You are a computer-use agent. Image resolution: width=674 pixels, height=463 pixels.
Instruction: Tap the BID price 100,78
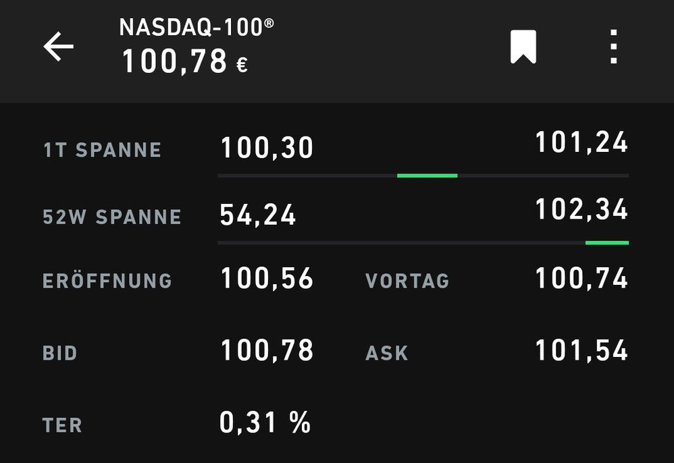267,351
